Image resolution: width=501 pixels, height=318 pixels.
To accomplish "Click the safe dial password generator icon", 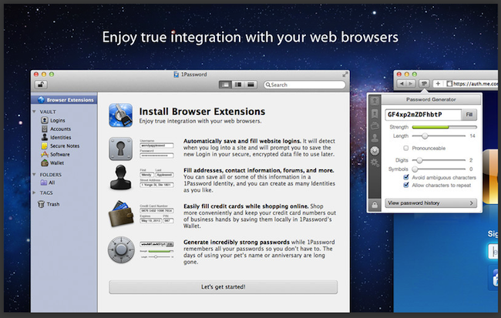I will pos(121,249).
